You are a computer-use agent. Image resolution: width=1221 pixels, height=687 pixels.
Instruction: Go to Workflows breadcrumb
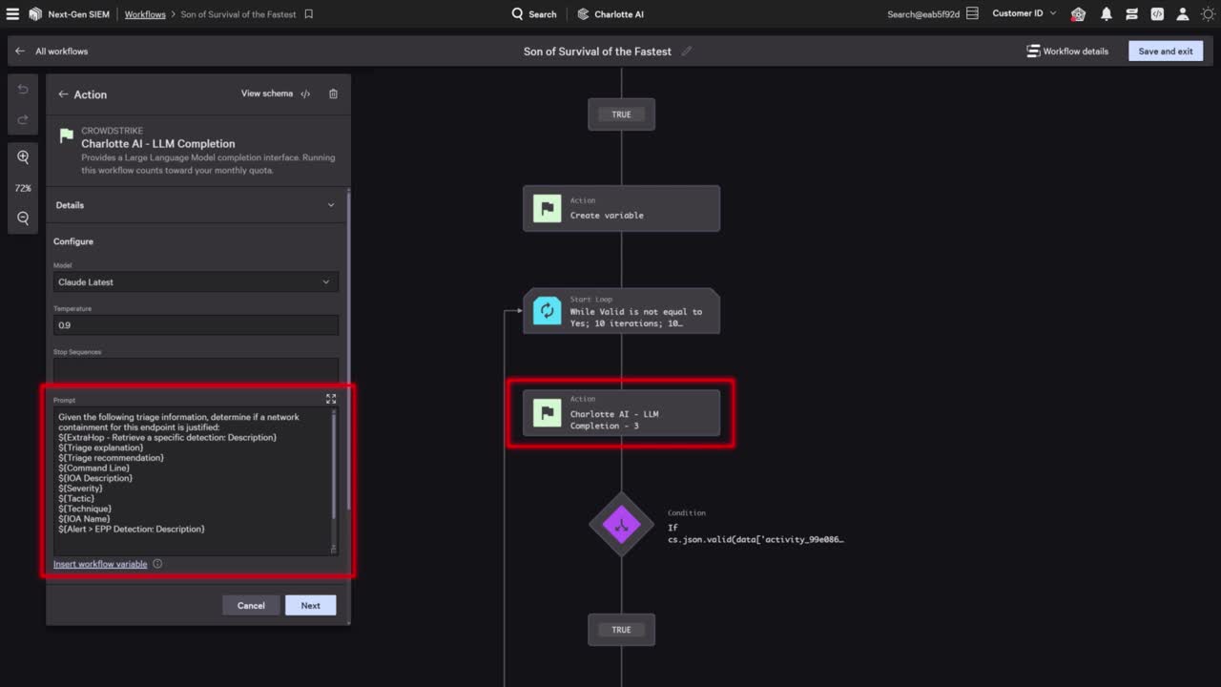click(145, 14)
